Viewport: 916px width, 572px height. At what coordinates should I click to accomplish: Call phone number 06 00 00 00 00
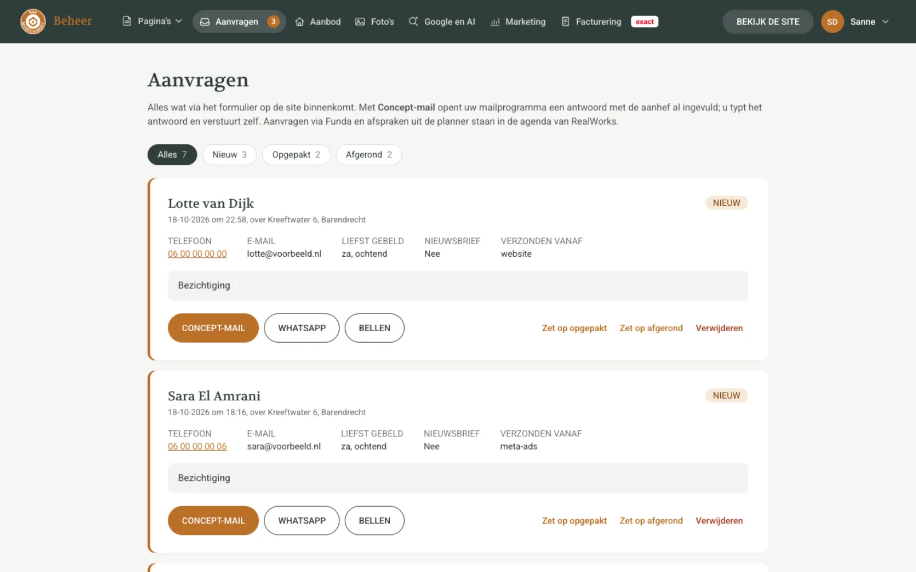pos(197,254)
